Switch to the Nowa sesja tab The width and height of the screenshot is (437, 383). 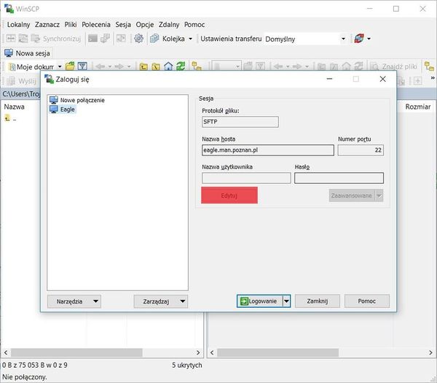tap(28, 53)
